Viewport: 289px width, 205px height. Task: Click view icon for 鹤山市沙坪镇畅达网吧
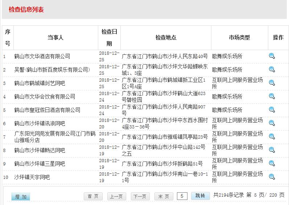(x=272, y=150)
